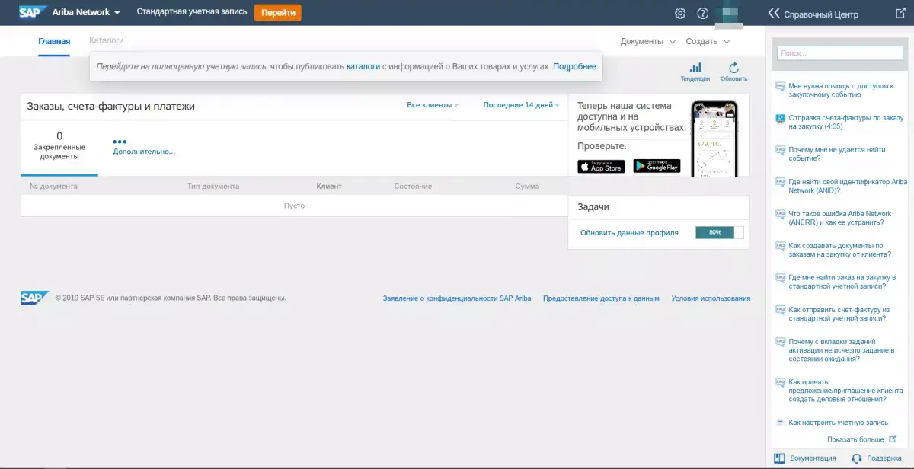
Task: Follow the Подробнее link in the tooltip
Action: pyautogui.click(x=575, y=67)
